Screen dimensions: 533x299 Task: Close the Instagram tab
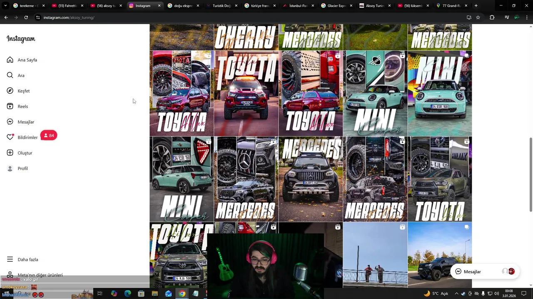coord(159,6)
